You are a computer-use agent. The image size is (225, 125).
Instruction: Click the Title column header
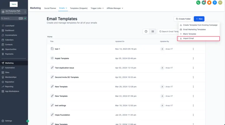click(x=52, y=41)
